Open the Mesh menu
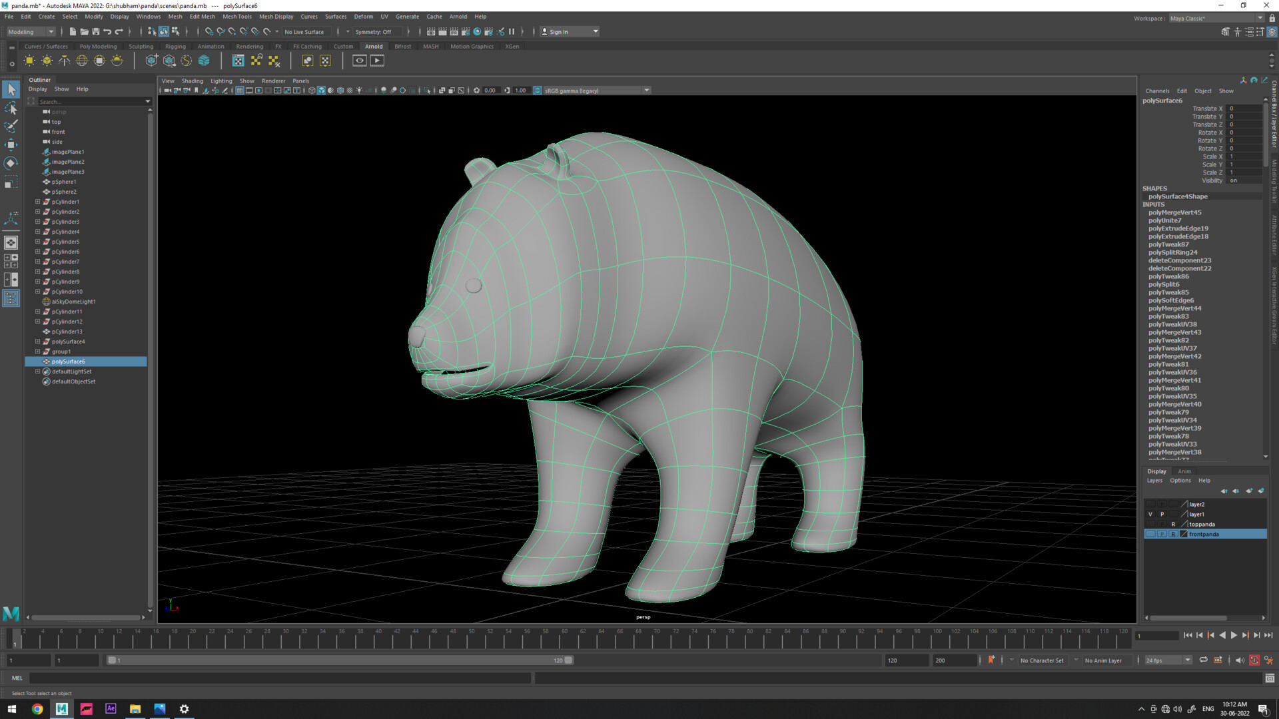 [x=175, y=17]
